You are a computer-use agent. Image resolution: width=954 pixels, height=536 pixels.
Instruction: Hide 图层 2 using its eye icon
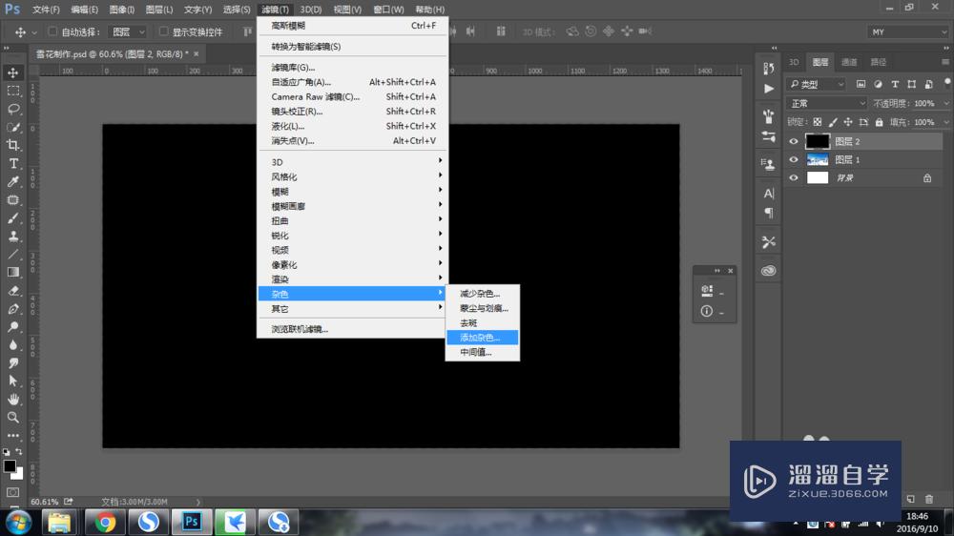pyautogui.click(x=794, y=141)
